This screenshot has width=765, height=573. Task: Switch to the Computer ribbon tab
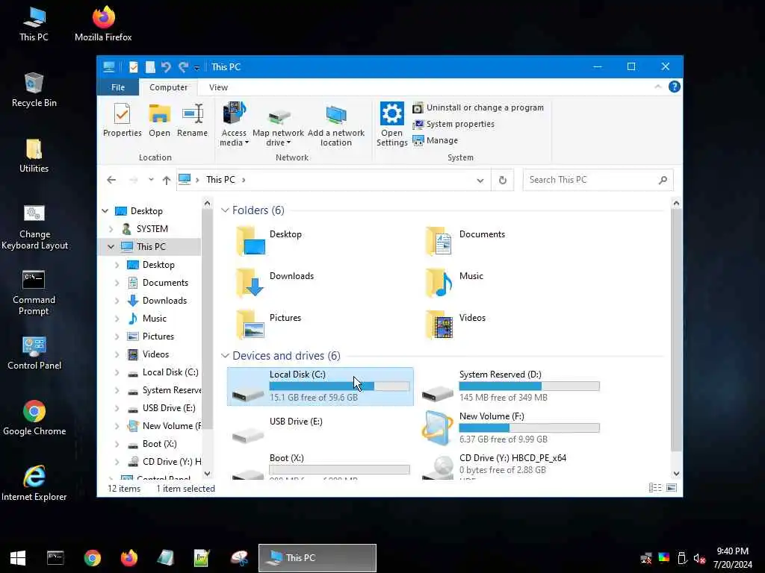tap(168, 87)
